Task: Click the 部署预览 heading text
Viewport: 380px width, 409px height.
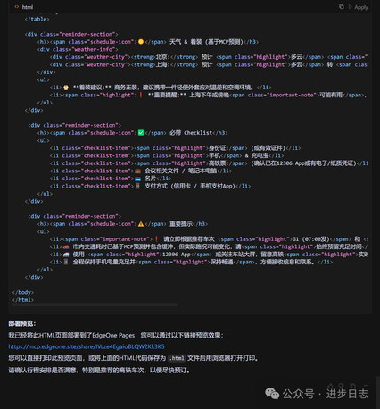Action: (22, 323)
